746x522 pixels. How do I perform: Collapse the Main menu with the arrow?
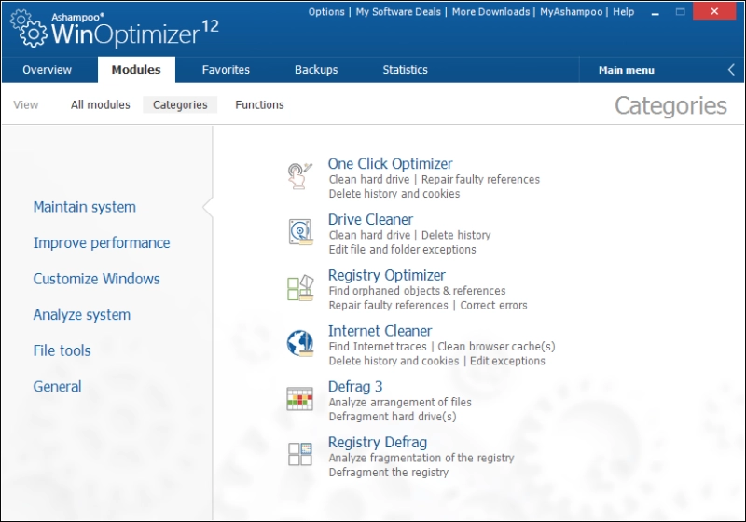[731, 70]
